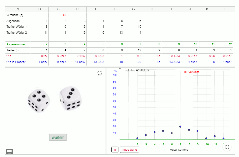The image size is (239, 157).
Task: Start a new series with neue Serie
Action: click(129, 149)
